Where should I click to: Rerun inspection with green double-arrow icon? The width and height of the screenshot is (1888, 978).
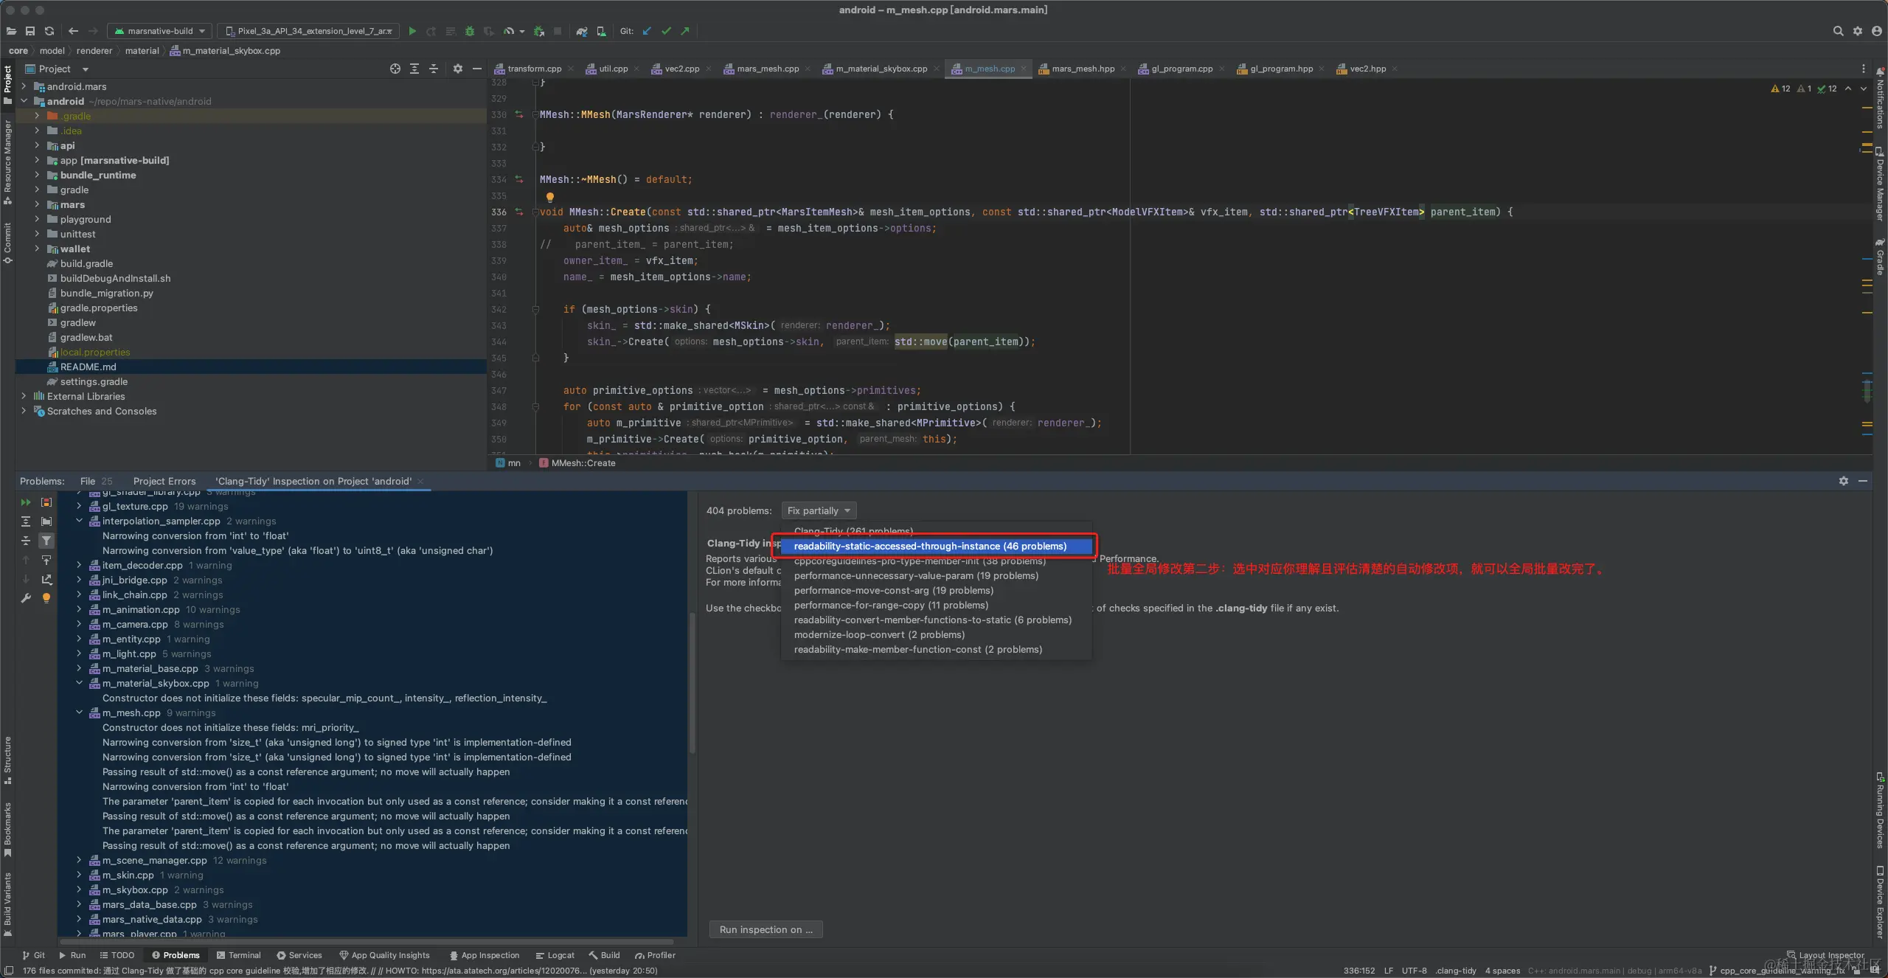26,502
